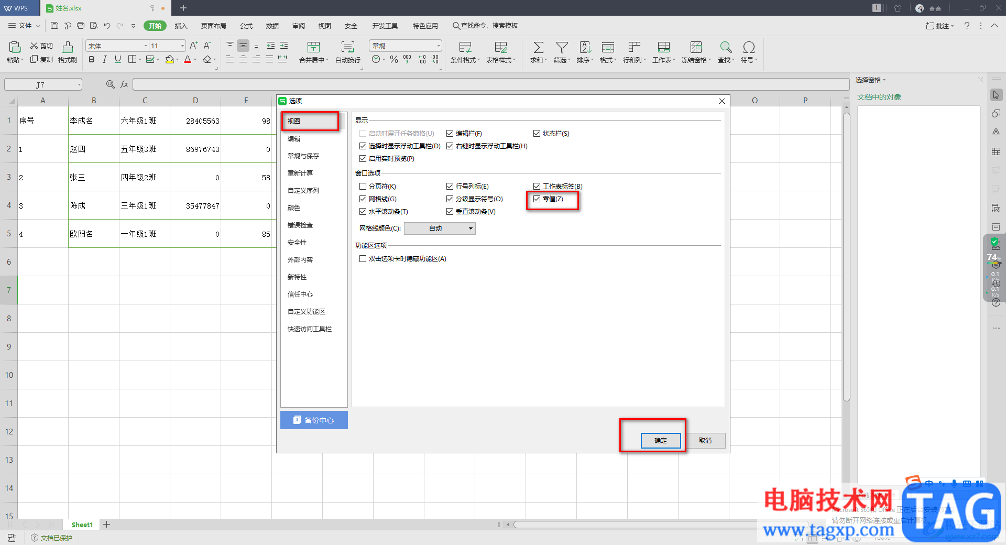Select the Sheet1 tab
Screen dimensions: 1006x545
pos(82,525)
